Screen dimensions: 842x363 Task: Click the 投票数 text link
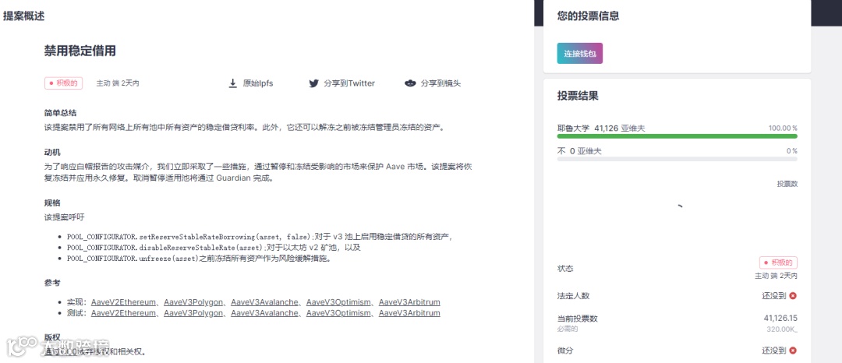pos(787,183)
